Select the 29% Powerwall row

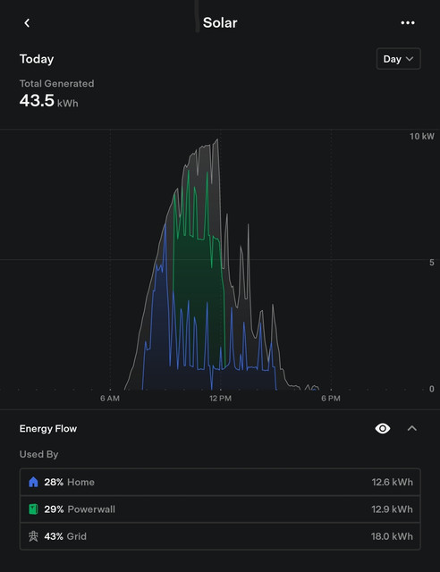[x=220, y=509]
